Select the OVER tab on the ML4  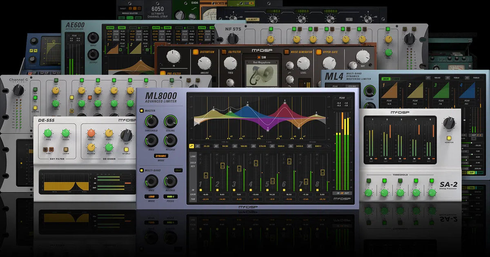click(395, 78)
